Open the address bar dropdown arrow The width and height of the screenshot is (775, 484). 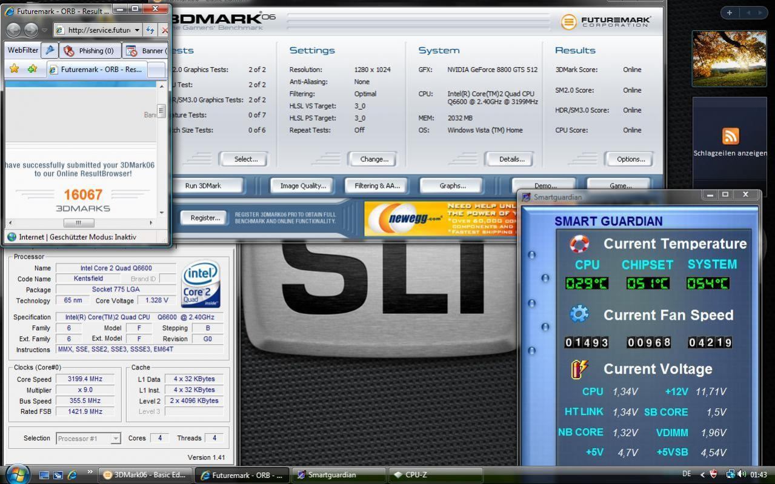pyautogui.click(x=137, y=30)
